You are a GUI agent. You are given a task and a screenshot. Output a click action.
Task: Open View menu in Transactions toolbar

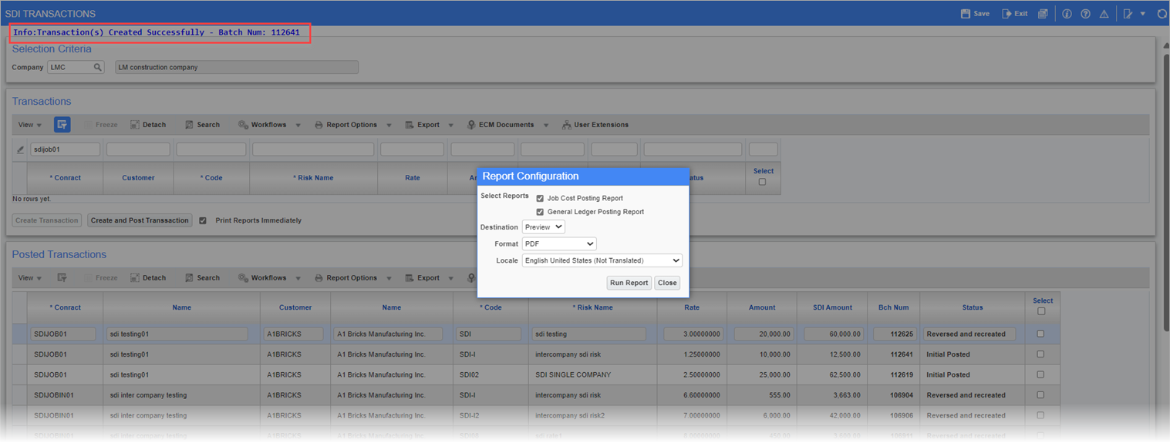point(30,125)
